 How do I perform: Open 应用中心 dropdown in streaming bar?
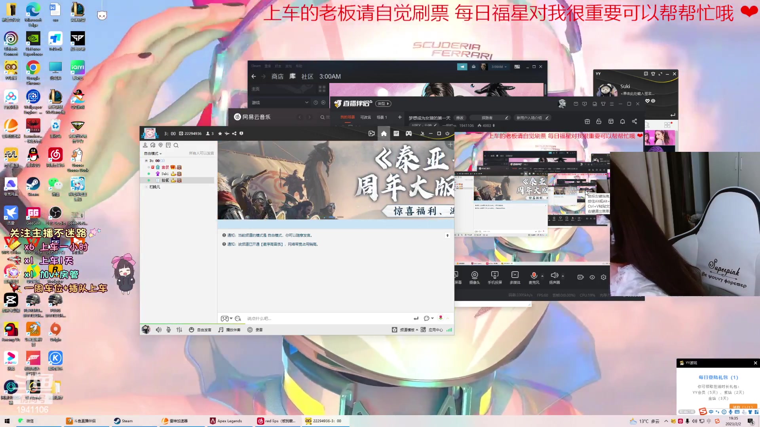pyautogui.click(x=435, y=329)
